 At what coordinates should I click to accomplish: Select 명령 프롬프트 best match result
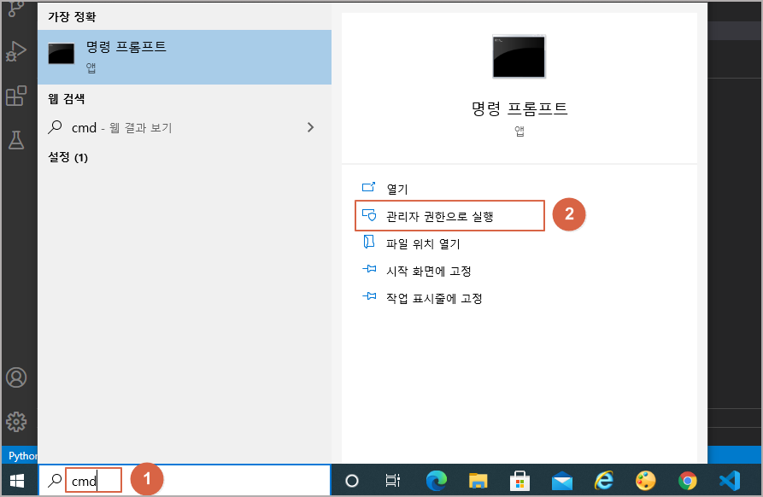tap(185, 57)
